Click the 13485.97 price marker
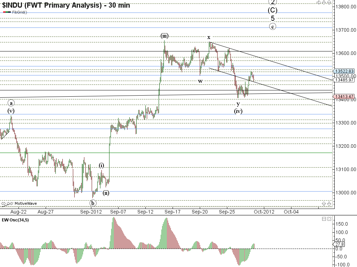Viewport: 357px width, 267px height. (344, 80)
